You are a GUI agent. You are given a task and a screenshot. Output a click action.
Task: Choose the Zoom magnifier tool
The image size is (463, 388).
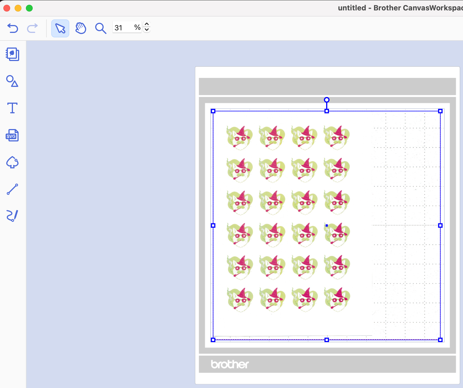coord(101,28)
